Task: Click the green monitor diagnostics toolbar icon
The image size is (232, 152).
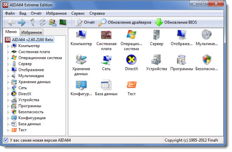Action: click(63, 22)
